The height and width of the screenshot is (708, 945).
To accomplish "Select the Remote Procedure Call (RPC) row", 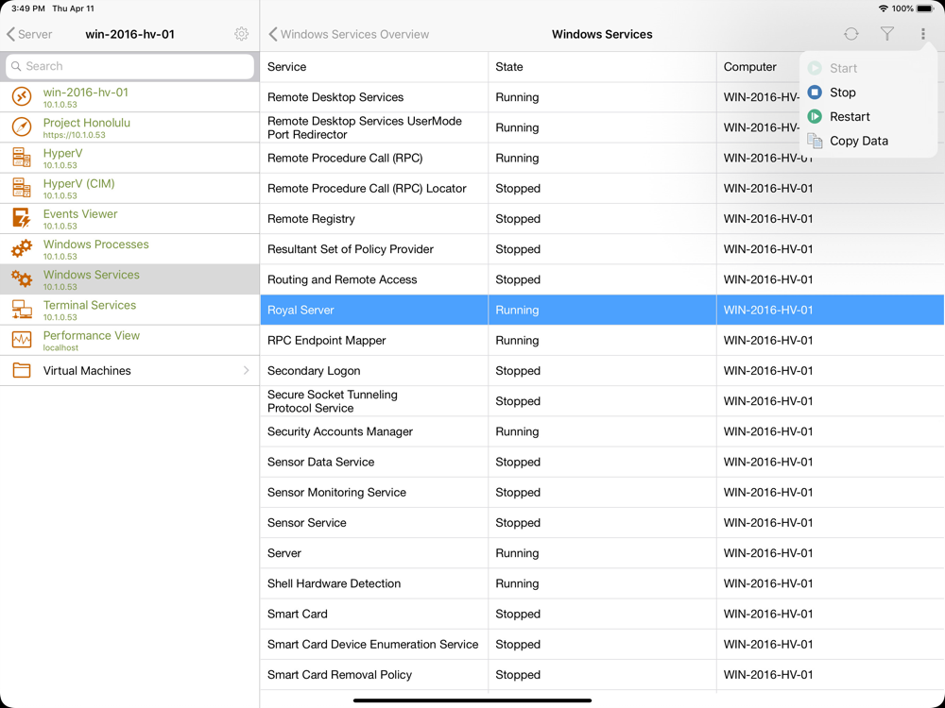I will (x=602, y=158).
